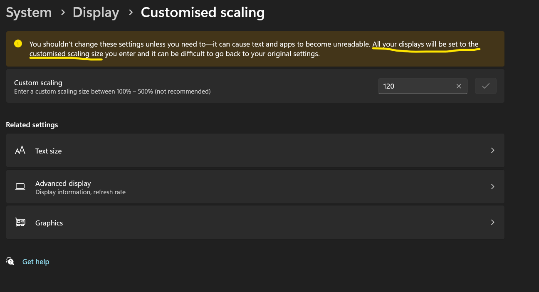This screenshot has height=292, width=539.
Task: Navigate to Display via breadcrumb
Action: [96, 12]
